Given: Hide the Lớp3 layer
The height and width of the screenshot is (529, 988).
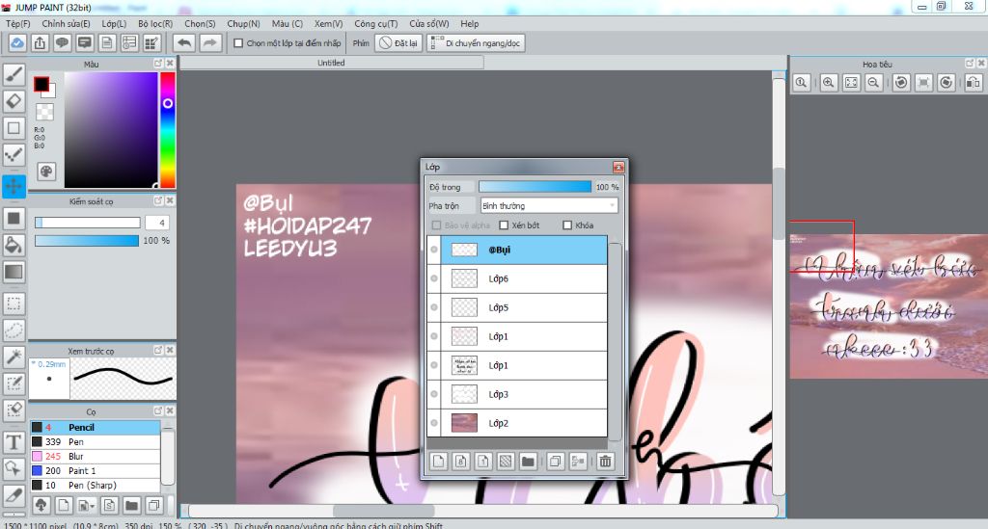Looking at the screenshot, I should point(434,394).
